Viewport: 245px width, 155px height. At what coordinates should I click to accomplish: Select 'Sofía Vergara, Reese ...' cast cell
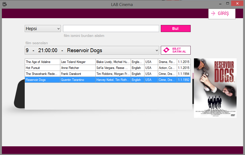point(113,68)
